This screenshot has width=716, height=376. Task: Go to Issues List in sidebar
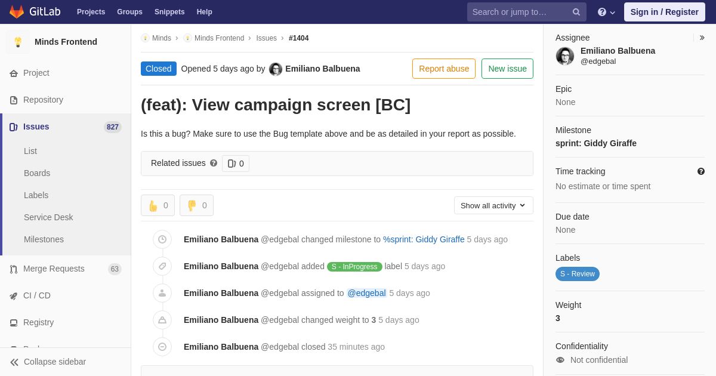point(30,151)
